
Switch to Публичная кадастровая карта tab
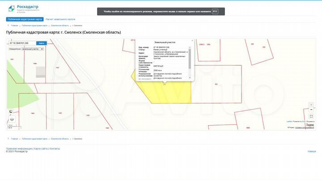tap(25, 20)
